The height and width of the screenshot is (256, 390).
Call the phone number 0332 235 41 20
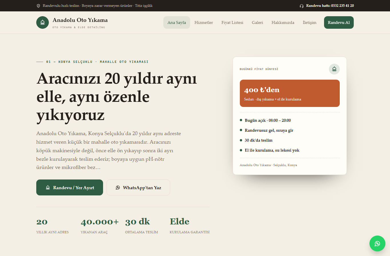pyautogui.click(x=343, y=6)
